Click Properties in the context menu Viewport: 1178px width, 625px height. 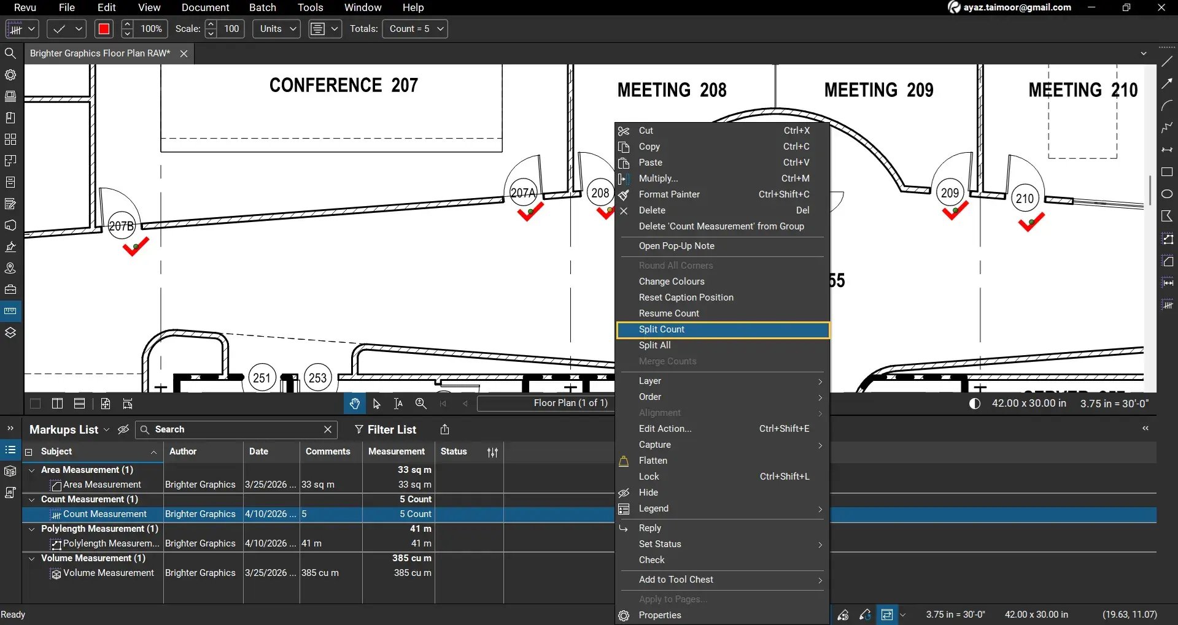(x=659, y=615)
